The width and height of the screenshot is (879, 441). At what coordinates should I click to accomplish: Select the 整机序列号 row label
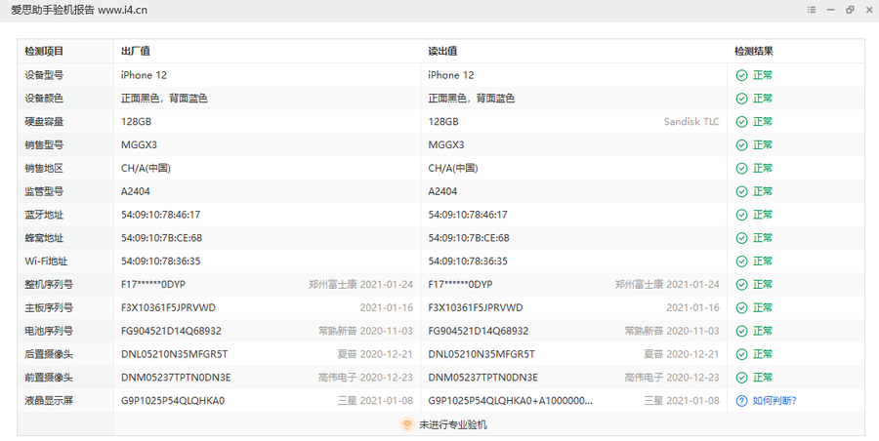49,285
